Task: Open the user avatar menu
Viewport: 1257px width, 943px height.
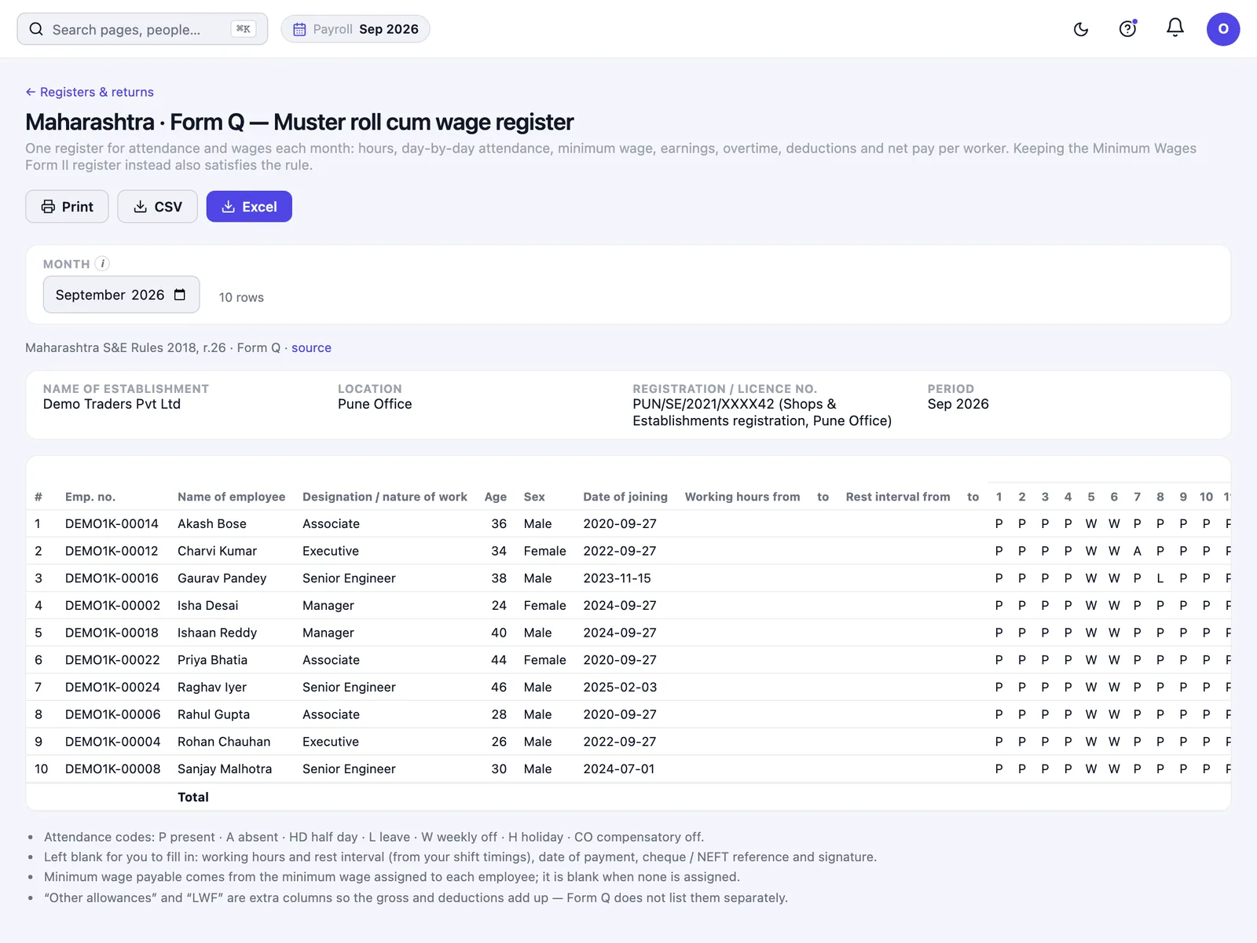Action: coord(1223,29)
